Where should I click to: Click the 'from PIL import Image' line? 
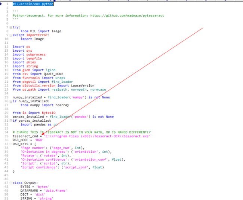click(x=41, y=31)
